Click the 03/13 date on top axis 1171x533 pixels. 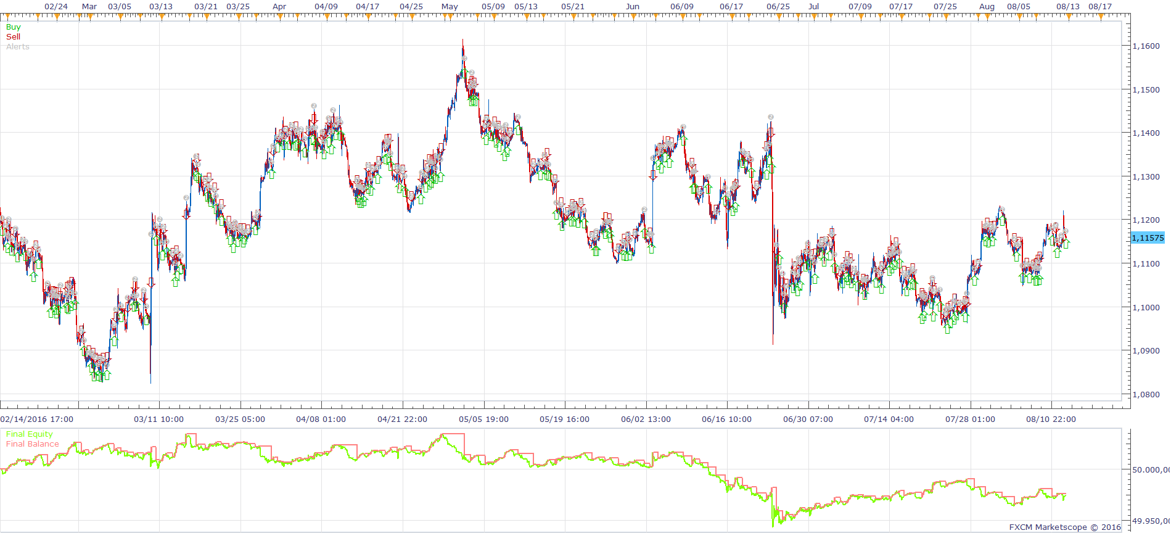pos(161,7)
